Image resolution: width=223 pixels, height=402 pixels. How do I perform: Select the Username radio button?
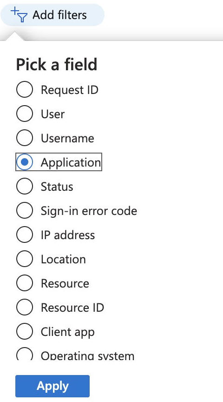point(24,138)
